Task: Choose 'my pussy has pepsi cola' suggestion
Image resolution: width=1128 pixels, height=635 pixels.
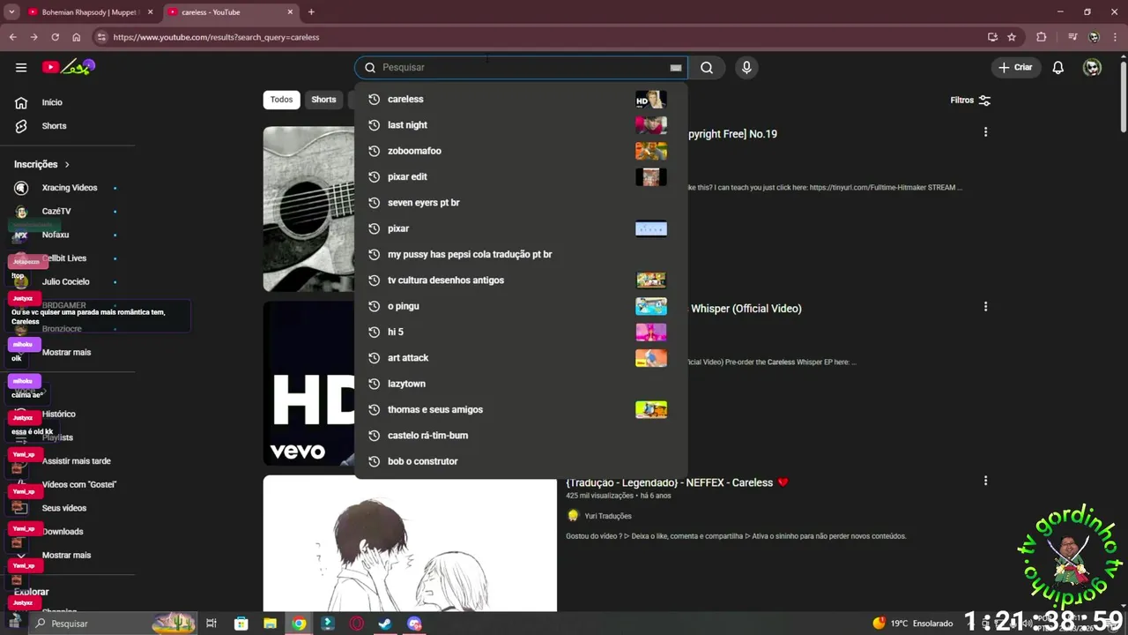Action: tap(521, 254)
